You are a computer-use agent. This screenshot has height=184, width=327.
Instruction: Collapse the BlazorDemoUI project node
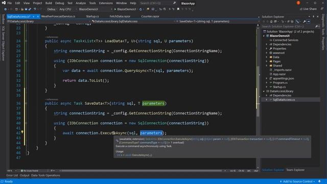click(x=264, y=36)
